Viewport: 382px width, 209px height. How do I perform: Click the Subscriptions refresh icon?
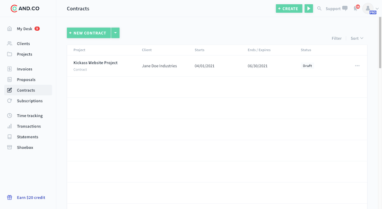[10, 101]
